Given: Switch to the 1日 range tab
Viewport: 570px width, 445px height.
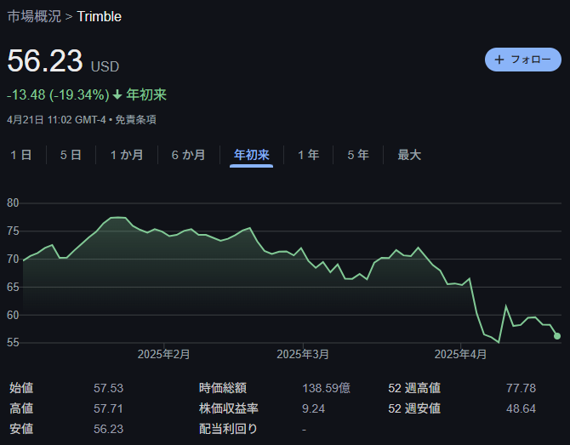Looking at the screenshot, I should click(x=21, y=155).
